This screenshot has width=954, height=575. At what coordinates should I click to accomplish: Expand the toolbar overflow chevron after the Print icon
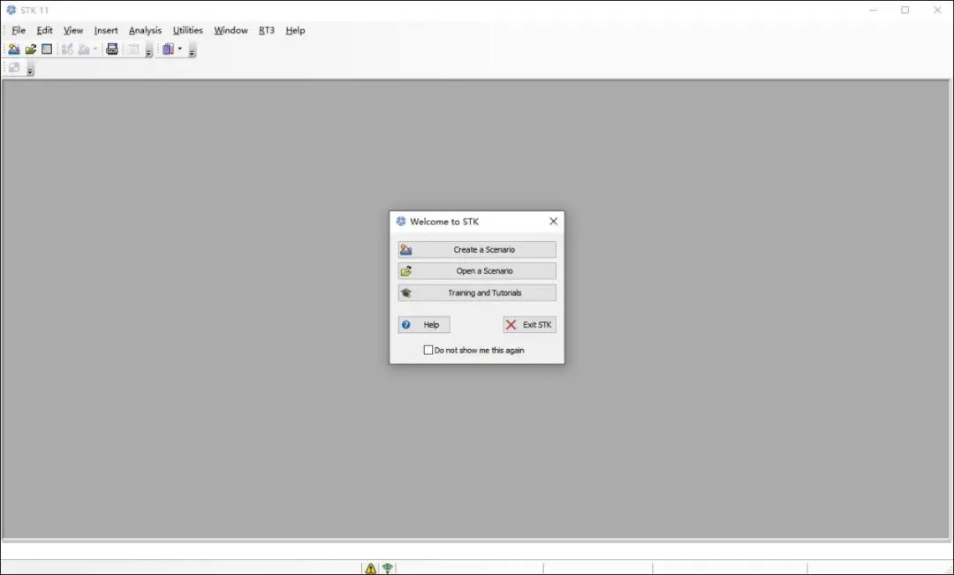point(148,51)
